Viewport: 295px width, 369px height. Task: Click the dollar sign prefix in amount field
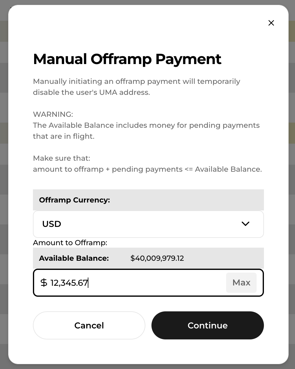coord(44,283)
